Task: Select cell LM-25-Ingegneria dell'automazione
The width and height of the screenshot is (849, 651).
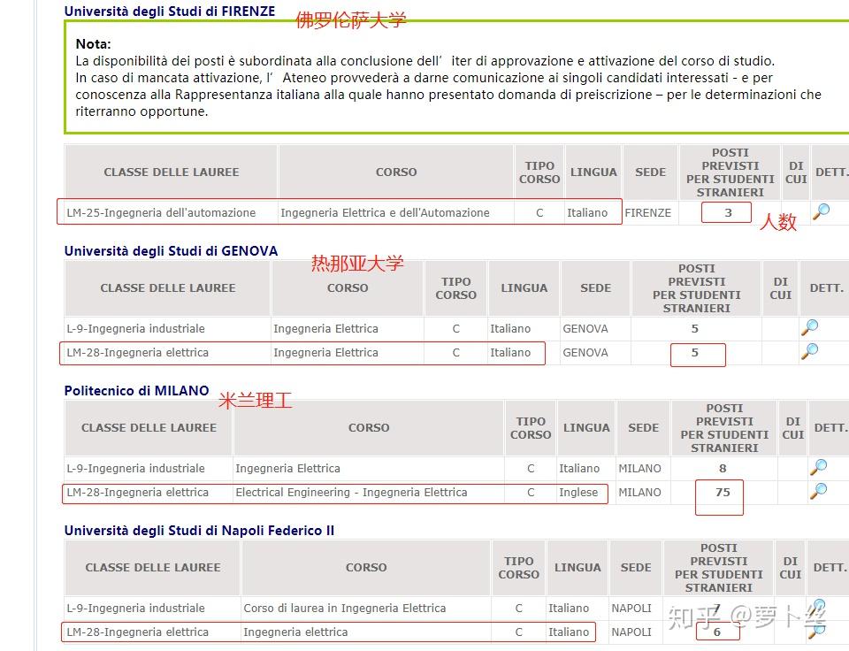Action: pyautogui.click(x=161, y=213)
